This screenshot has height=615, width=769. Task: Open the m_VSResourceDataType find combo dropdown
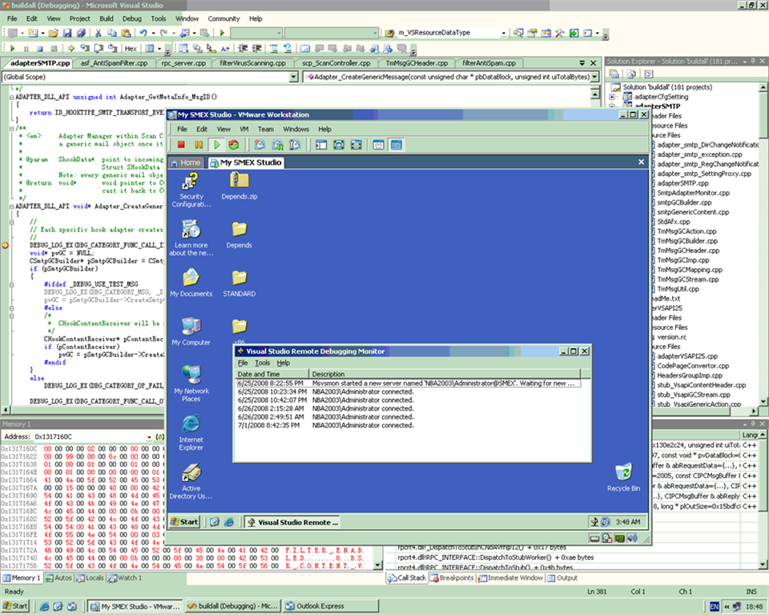coord(503,33)
